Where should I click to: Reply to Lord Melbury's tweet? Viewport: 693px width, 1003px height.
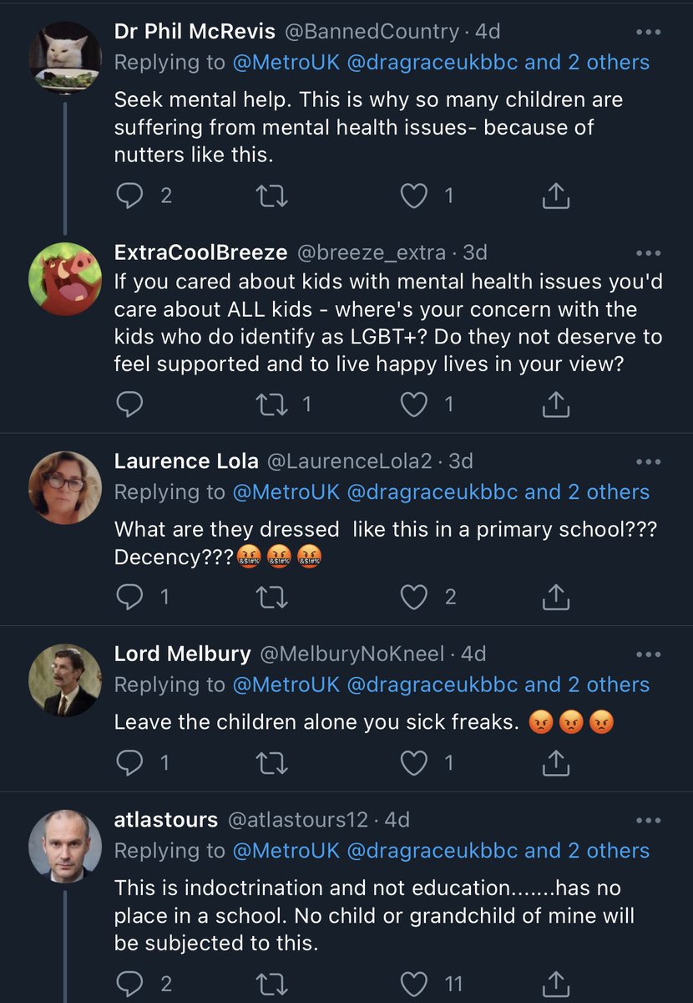pos(130,762)
